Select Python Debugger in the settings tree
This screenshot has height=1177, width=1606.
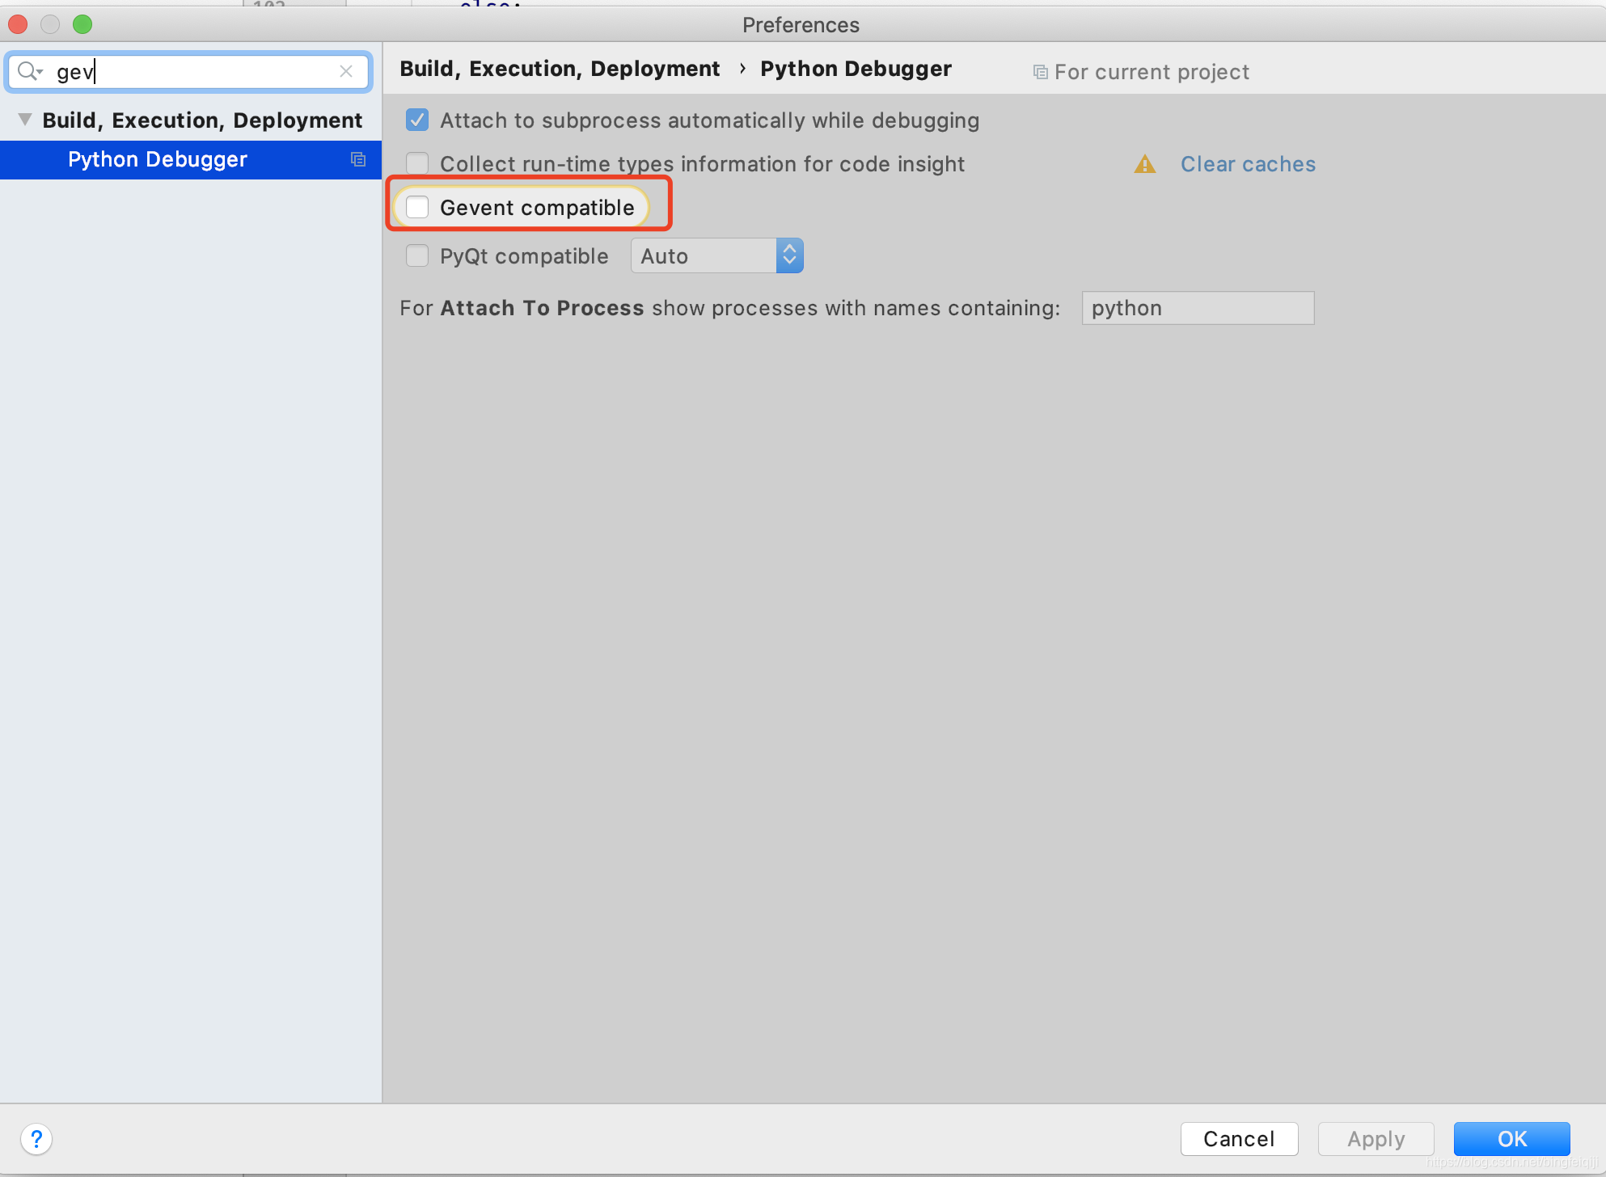[x=158, y=159]
